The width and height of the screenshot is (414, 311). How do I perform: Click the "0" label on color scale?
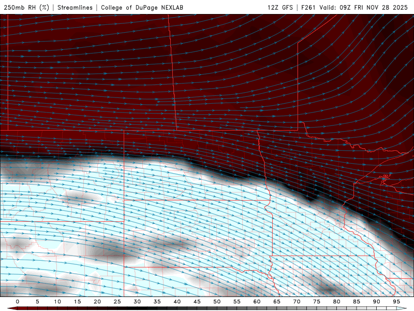tap(18, 302)
